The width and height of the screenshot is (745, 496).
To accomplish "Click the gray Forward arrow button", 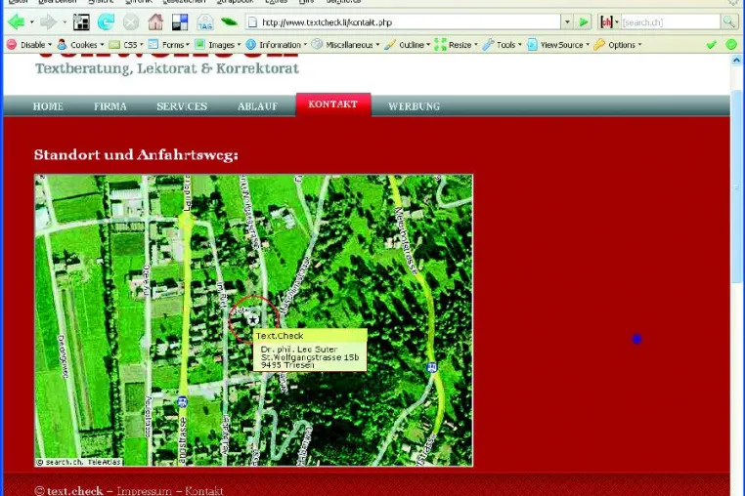I will 48,21.
